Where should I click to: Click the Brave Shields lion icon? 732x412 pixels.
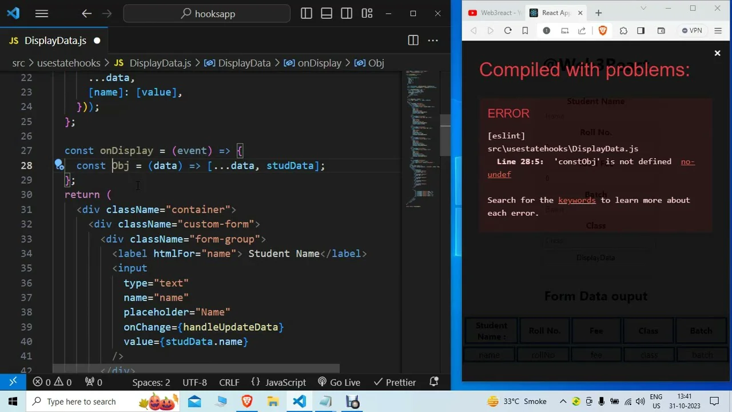pos(602,30)
